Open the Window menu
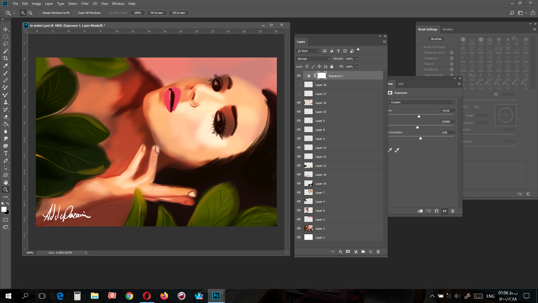Image resolution: width=538 pixels, height=303 pixels. pos(118,4)
